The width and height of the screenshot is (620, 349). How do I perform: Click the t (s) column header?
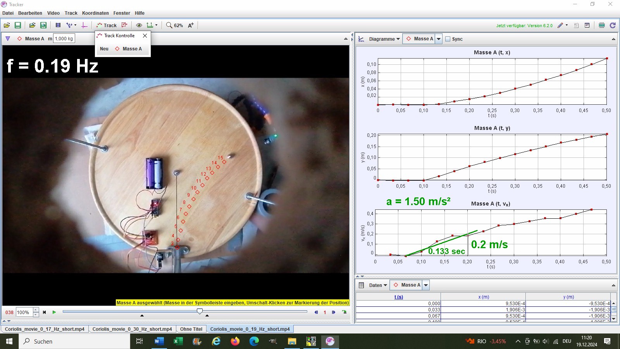(x=398, y=297)
